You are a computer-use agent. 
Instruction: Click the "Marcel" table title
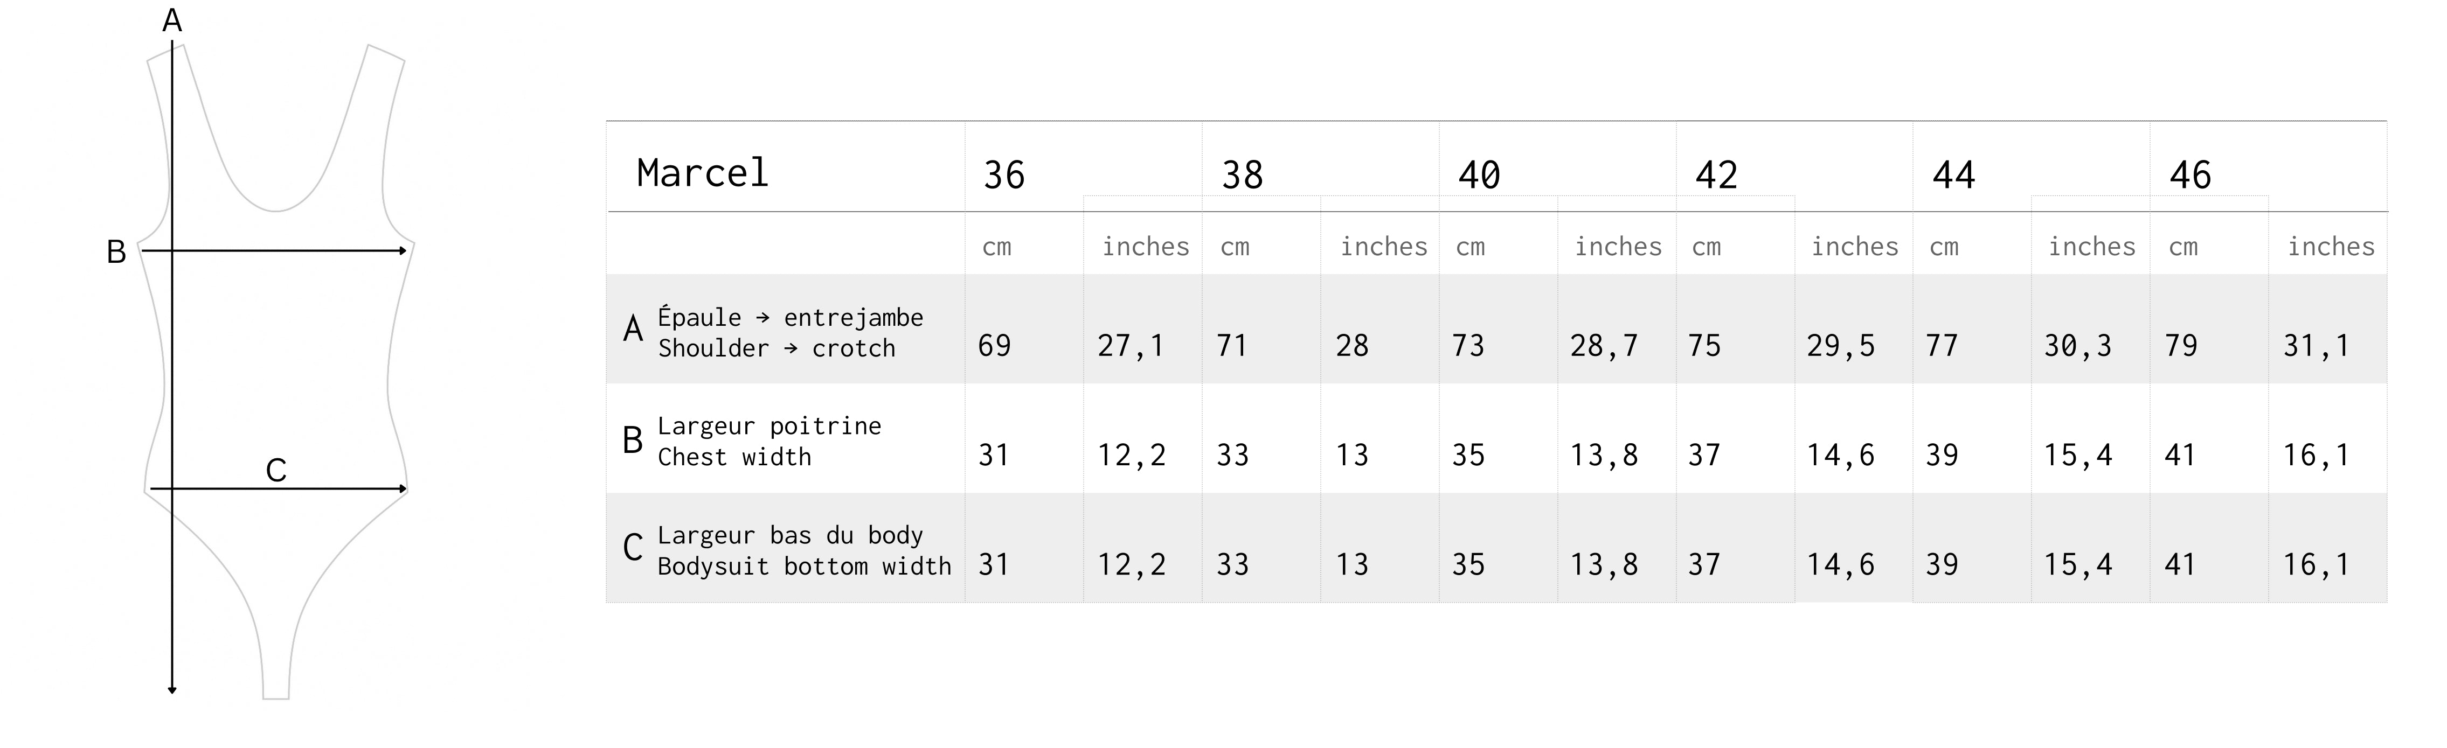[x=702, y=174]
